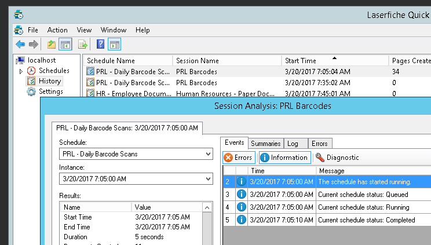The width and height of the screenshot is (431, 245).
Task: Switch to the Events tab
Action: [x=235, y=142]
